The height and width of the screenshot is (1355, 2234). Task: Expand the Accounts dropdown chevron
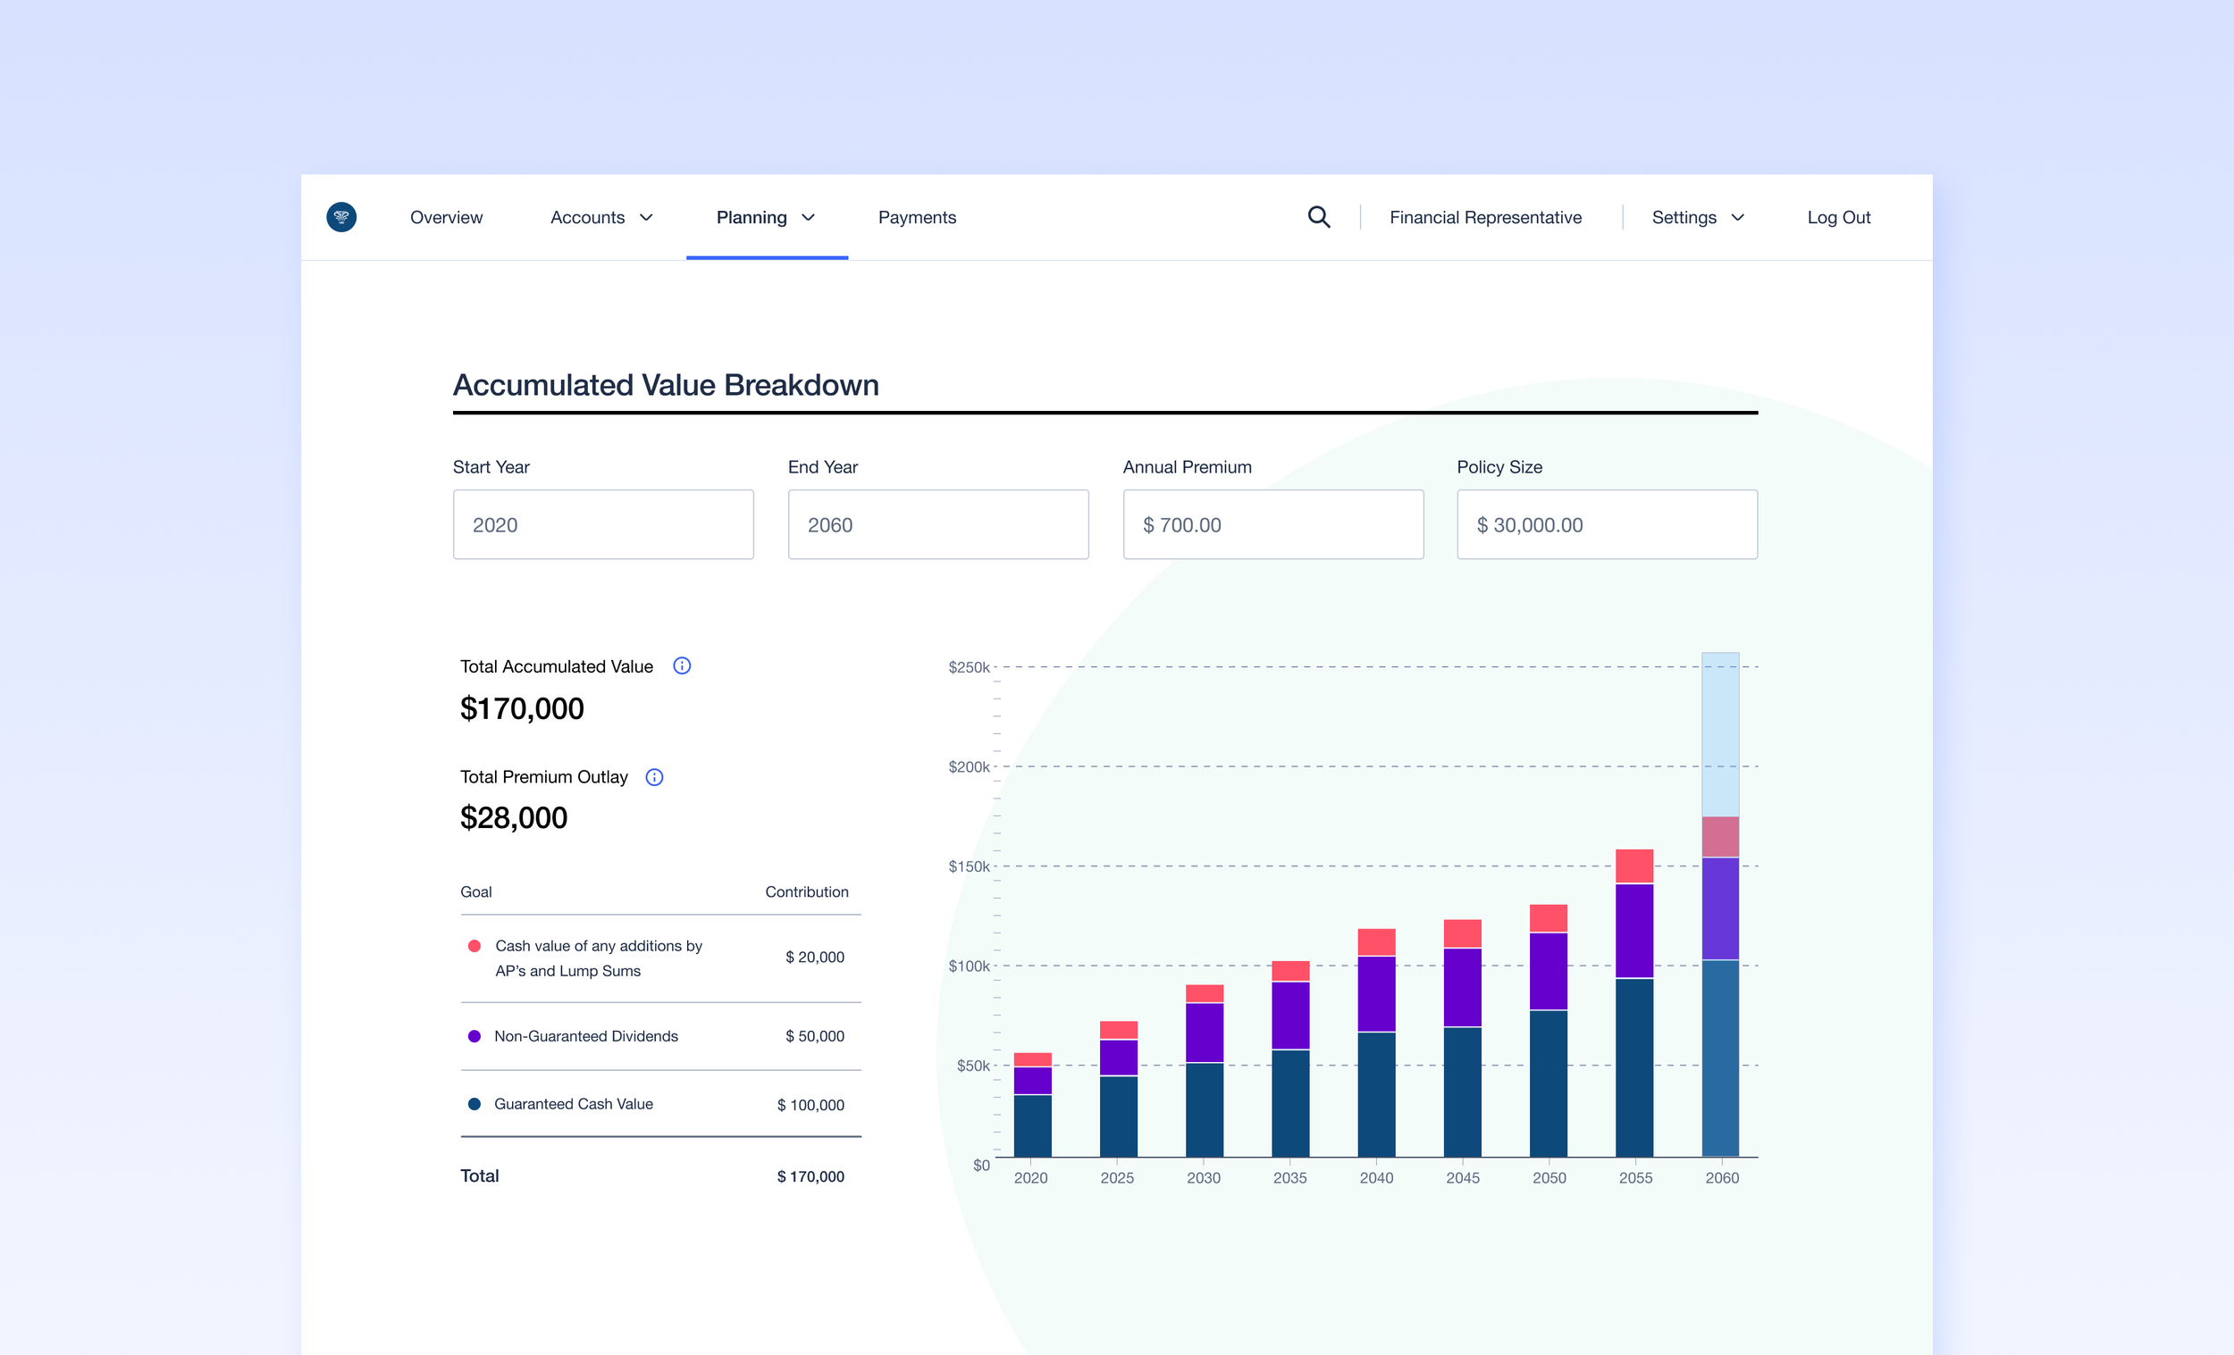point(646,218)
